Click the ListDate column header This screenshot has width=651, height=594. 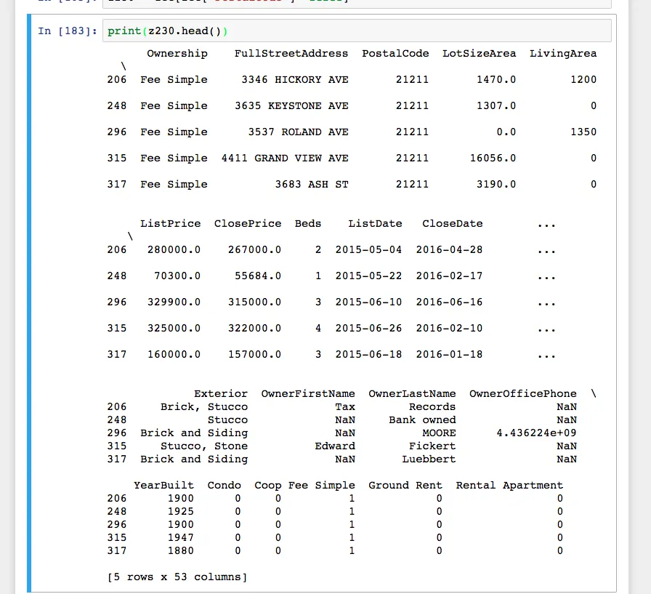pyautogui.click(x=376, y=223)
